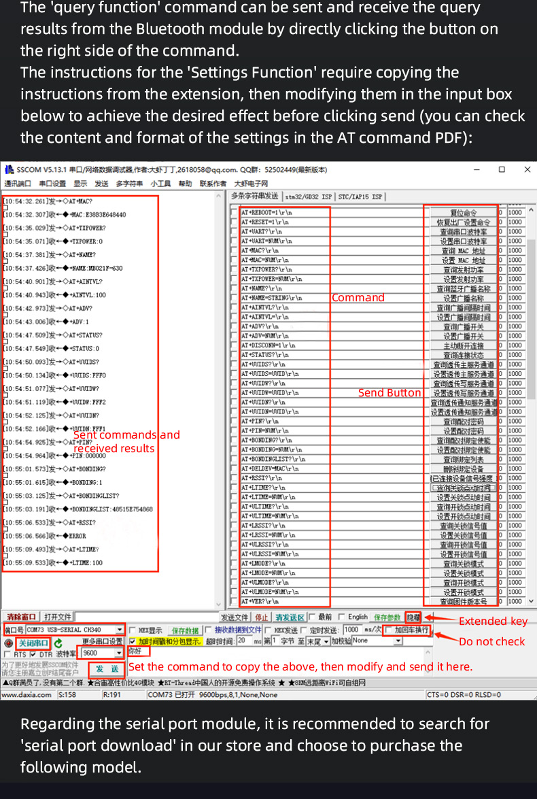The image size is (537, 799).
Task: Enable the HEX显示 checkbox
Action: 133,630
